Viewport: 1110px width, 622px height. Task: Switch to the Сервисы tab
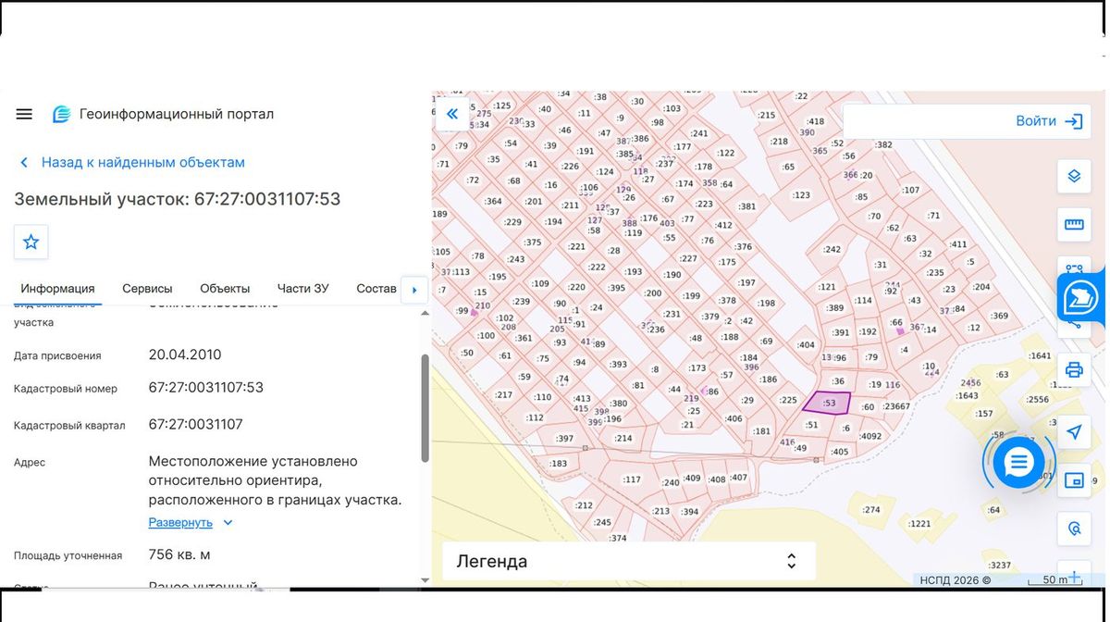click(x=147, y=289)
